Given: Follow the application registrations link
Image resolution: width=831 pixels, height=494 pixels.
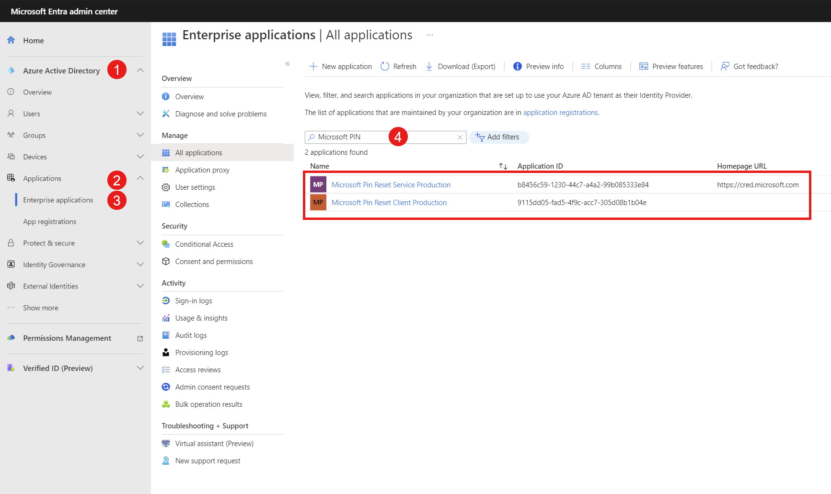Looking at the screenshot, I should point(560,112).
